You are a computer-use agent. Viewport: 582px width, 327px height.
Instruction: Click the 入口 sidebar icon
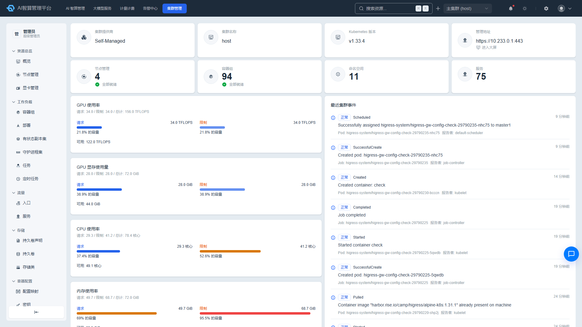tap(18, 203)
